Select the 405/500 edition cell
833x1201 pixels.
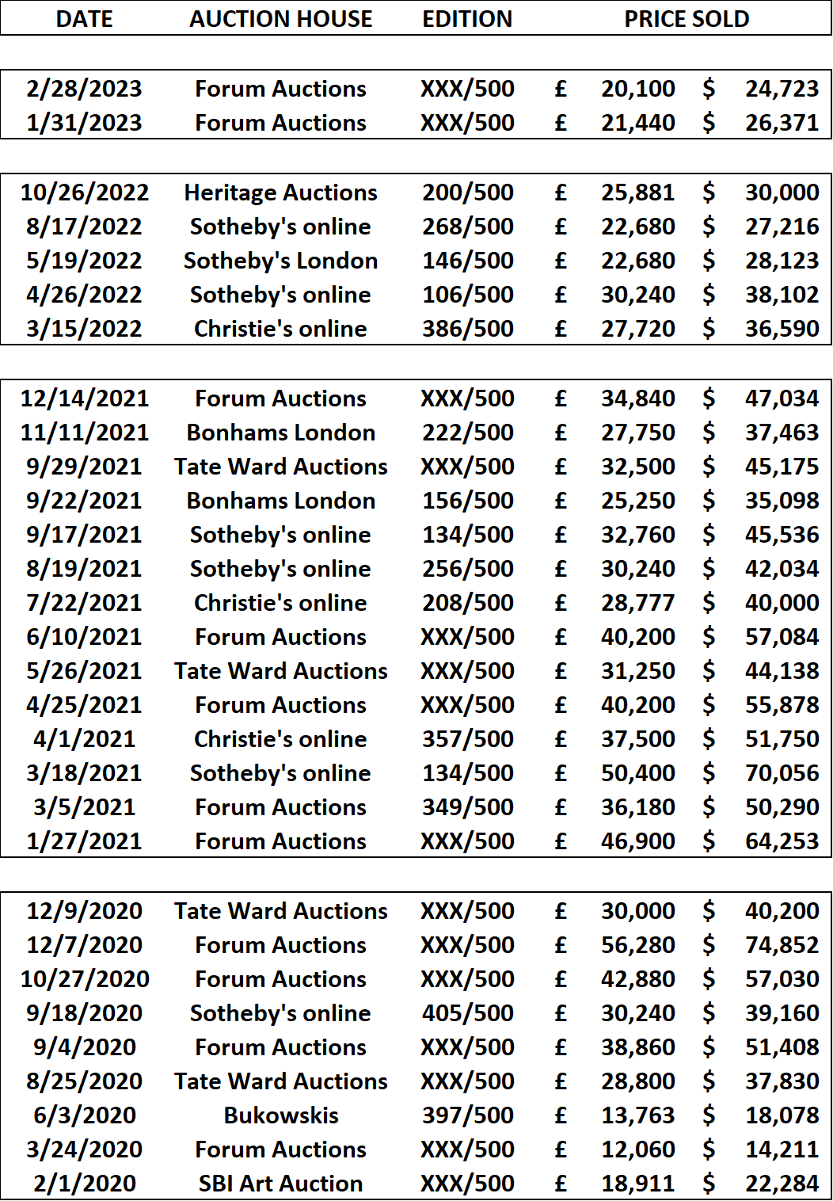pyautogui.click(x=468, y=1013)
